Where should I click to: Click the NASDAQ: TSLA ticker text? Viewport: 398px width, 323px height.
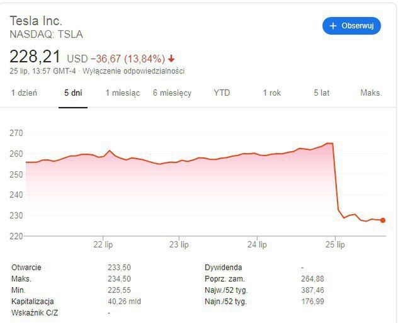click(46, 35)
